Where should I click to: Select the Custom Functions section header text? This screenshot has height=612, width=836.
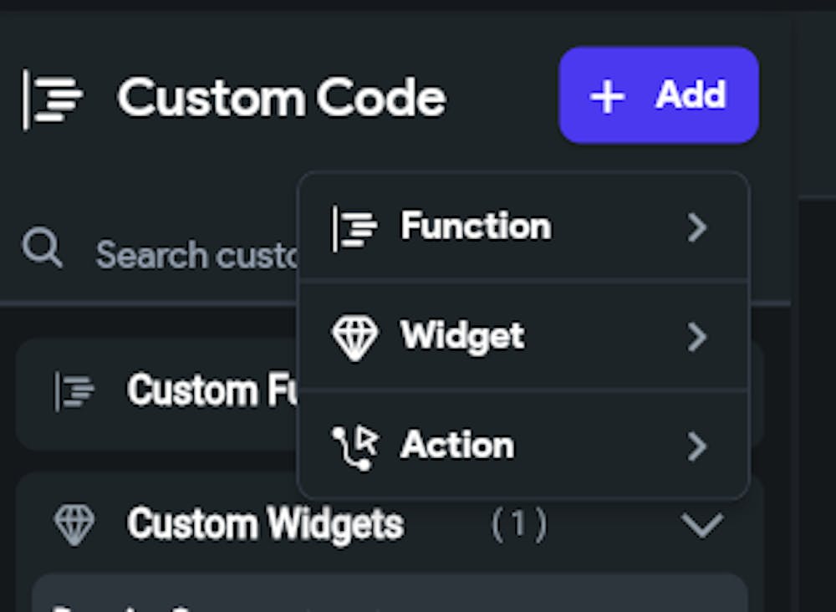coord(213,390)
